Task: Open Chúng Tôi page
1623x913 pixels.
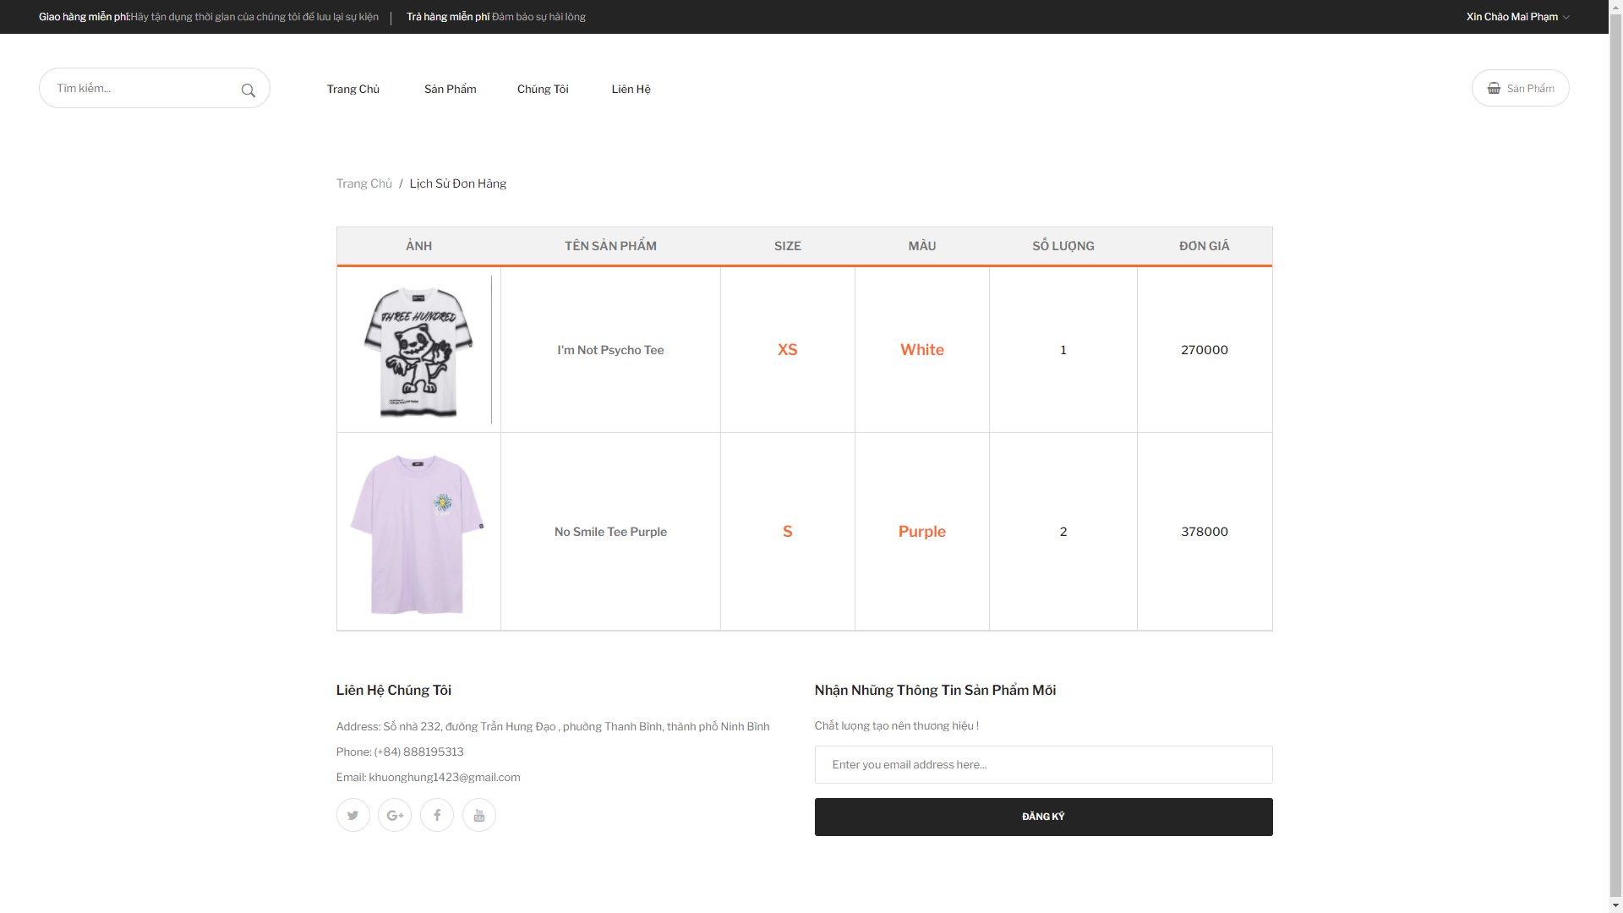Action: (x=543, y=89)
